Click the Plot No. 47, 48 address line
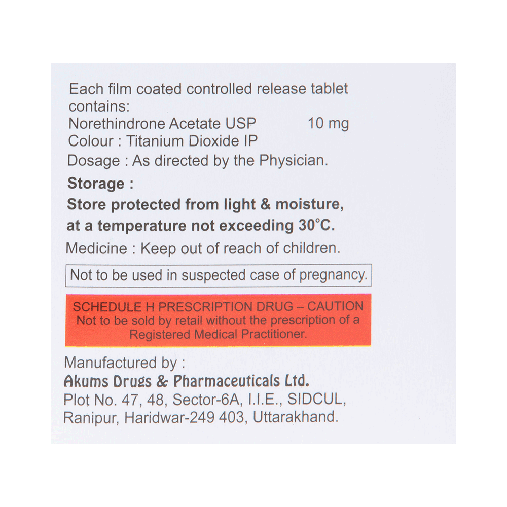507x507 pixels. tap(205, 400)
